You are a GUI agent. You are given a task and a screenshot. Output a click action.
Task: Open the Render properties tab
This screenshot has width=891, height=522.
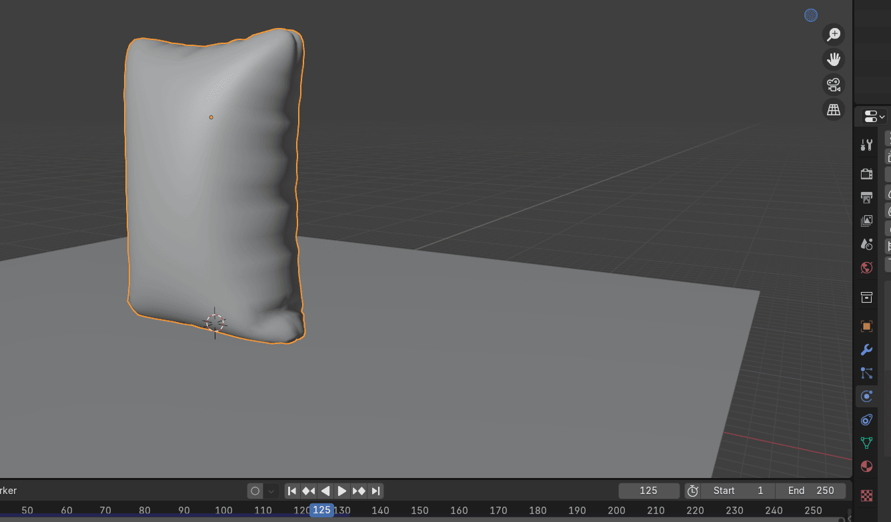866,174
